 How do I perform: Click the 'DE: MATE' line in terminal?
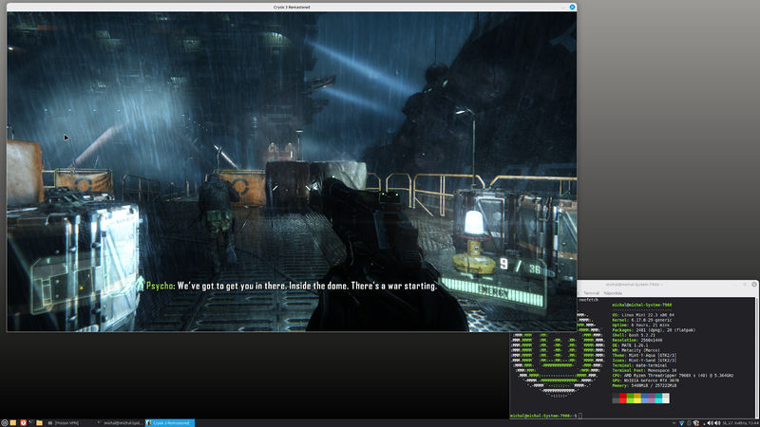(630, 345)
